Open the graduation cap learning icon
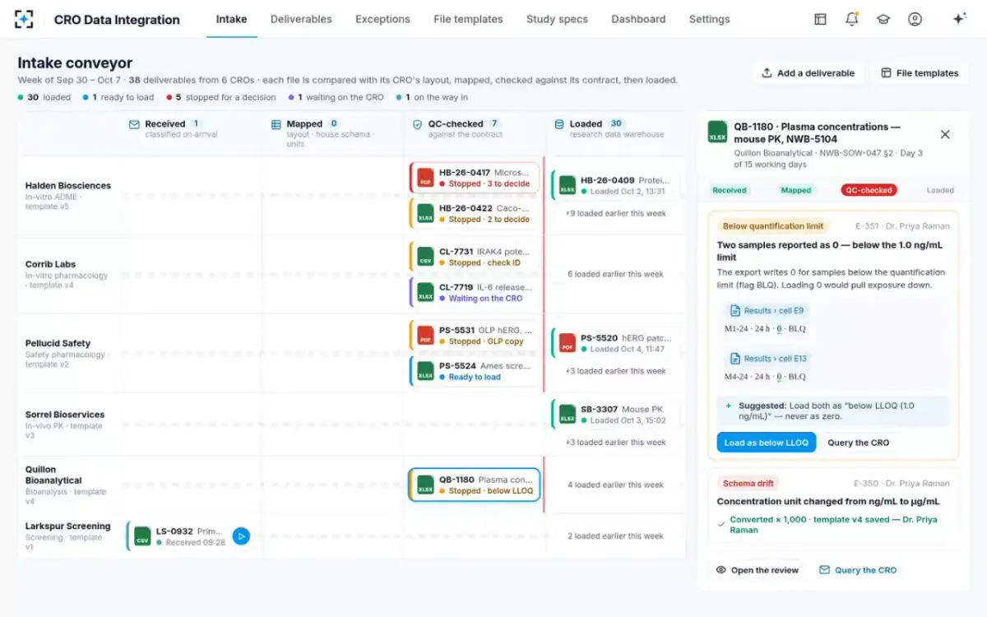This screenshot has height=617, width=987. coord(883,19)
